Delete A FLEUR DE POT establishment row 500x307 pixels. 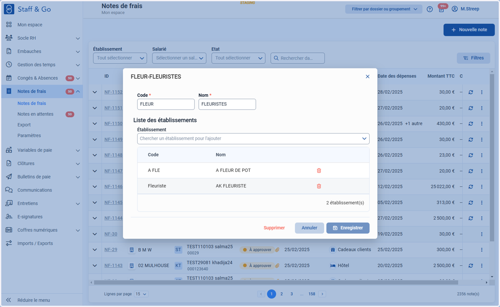point(319,171)
